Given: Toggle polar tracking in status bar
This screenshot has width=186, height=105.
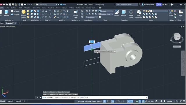Looking at the screenshot, I should [x=119, y=101].
